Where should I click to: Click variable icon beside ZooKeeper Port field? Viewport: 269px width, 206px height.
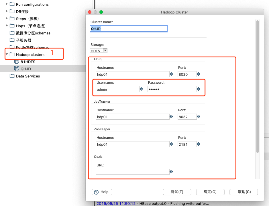point(199,144)
